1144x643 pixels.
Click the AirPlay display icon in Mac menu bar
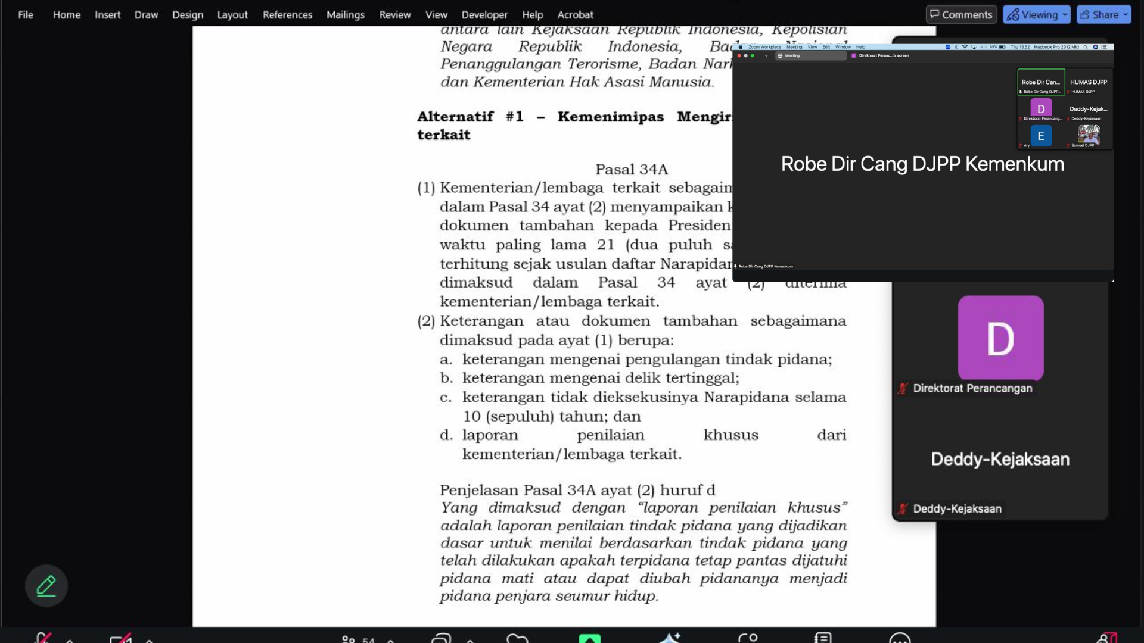point(974,47)
